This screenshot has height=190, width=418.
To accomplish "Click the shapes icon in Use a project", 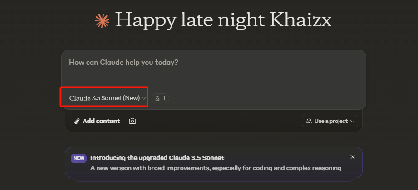I will 309,121.
